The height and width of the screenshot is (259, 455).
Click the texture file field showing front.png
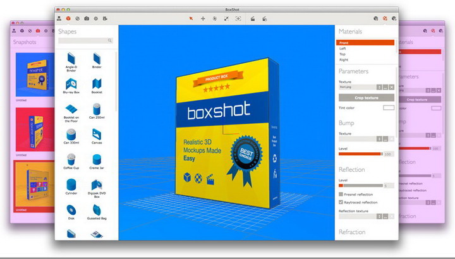pos(358,87)
